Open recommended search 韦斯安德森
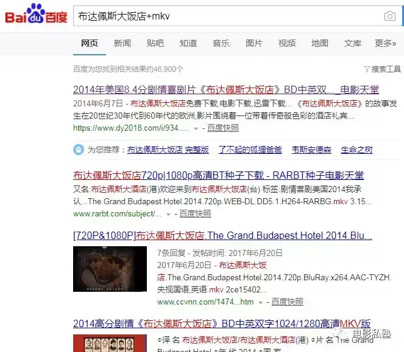This screenshot has height=352, width=404. point(311,150)
